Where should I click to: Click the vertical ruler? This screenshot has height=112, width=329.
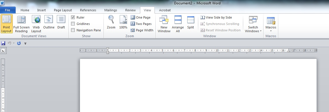(3, 85)
